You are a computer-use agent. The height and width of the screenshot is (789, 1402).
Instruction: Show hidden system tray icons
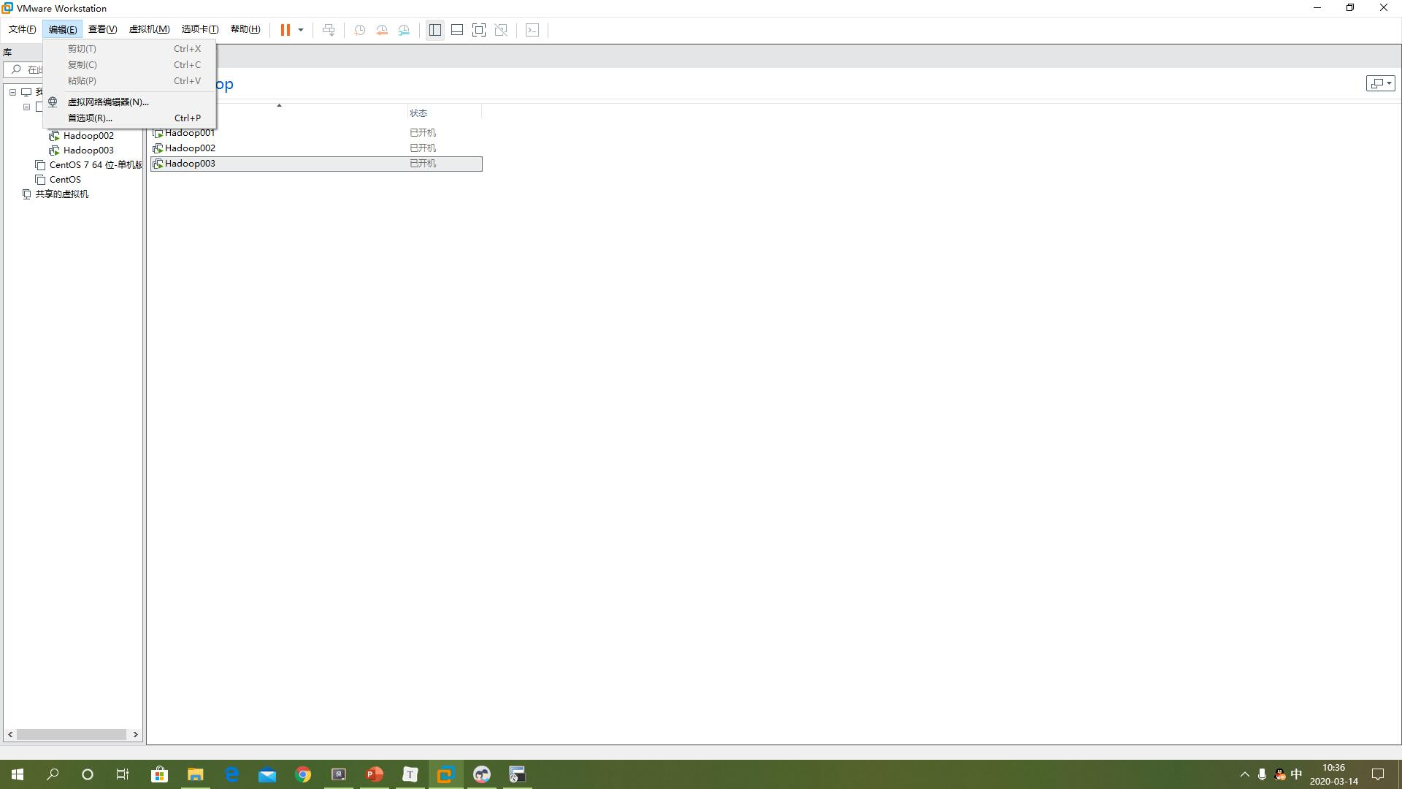point(1245,774)
